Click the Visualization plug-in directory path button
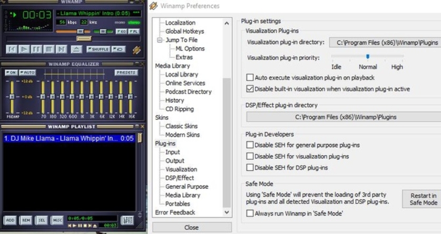The height and width of the screenshot is (234, 441). [x=385, y=43]
